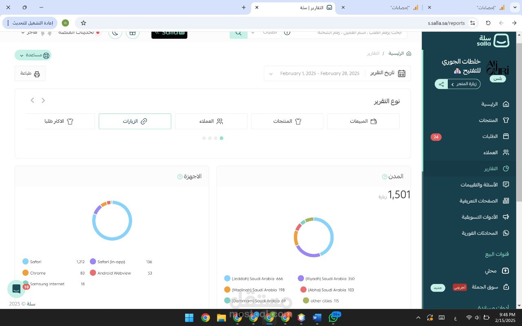Click زيارة المتجر visit store button
Screen dimensions: 522x326
464,84
